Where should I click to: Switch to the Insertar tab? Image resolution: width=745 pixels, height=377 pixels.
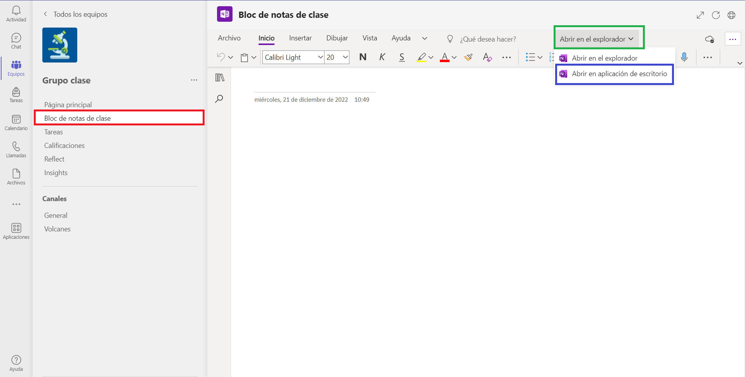300,38
